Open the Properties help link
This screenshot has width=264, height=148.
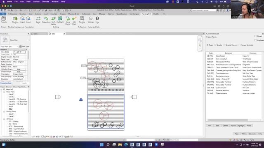coord(6,83)
